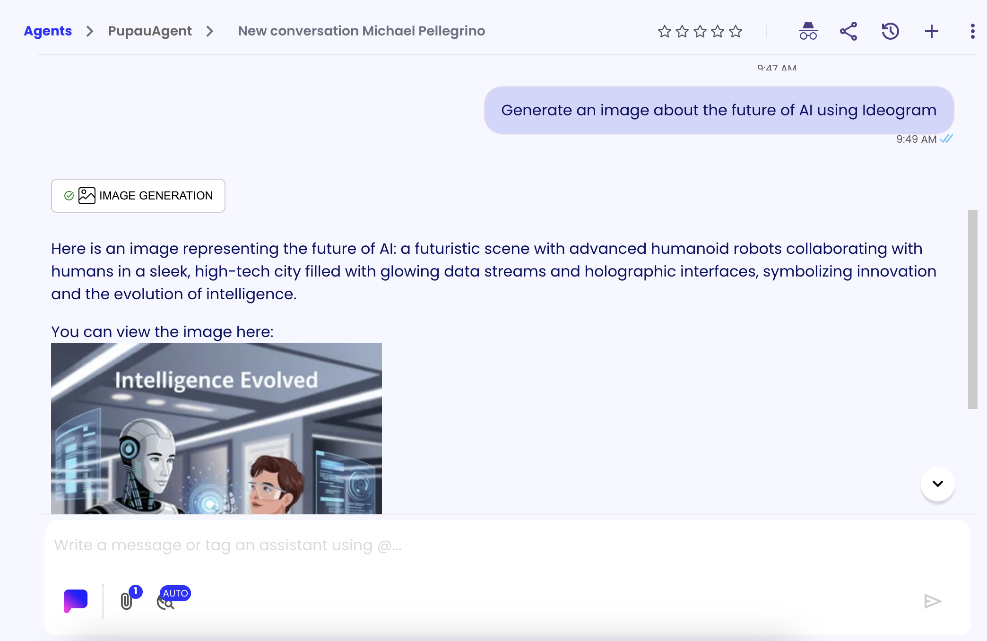This screenshot has height=641, width=987.
Task: Rate the conversation five stars
Action: (x=736, y=32)
